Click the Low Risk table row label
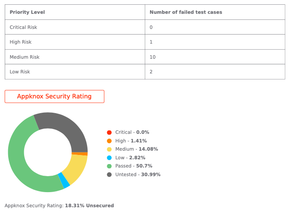The image size is (290, 215). [x=20, y=72]
